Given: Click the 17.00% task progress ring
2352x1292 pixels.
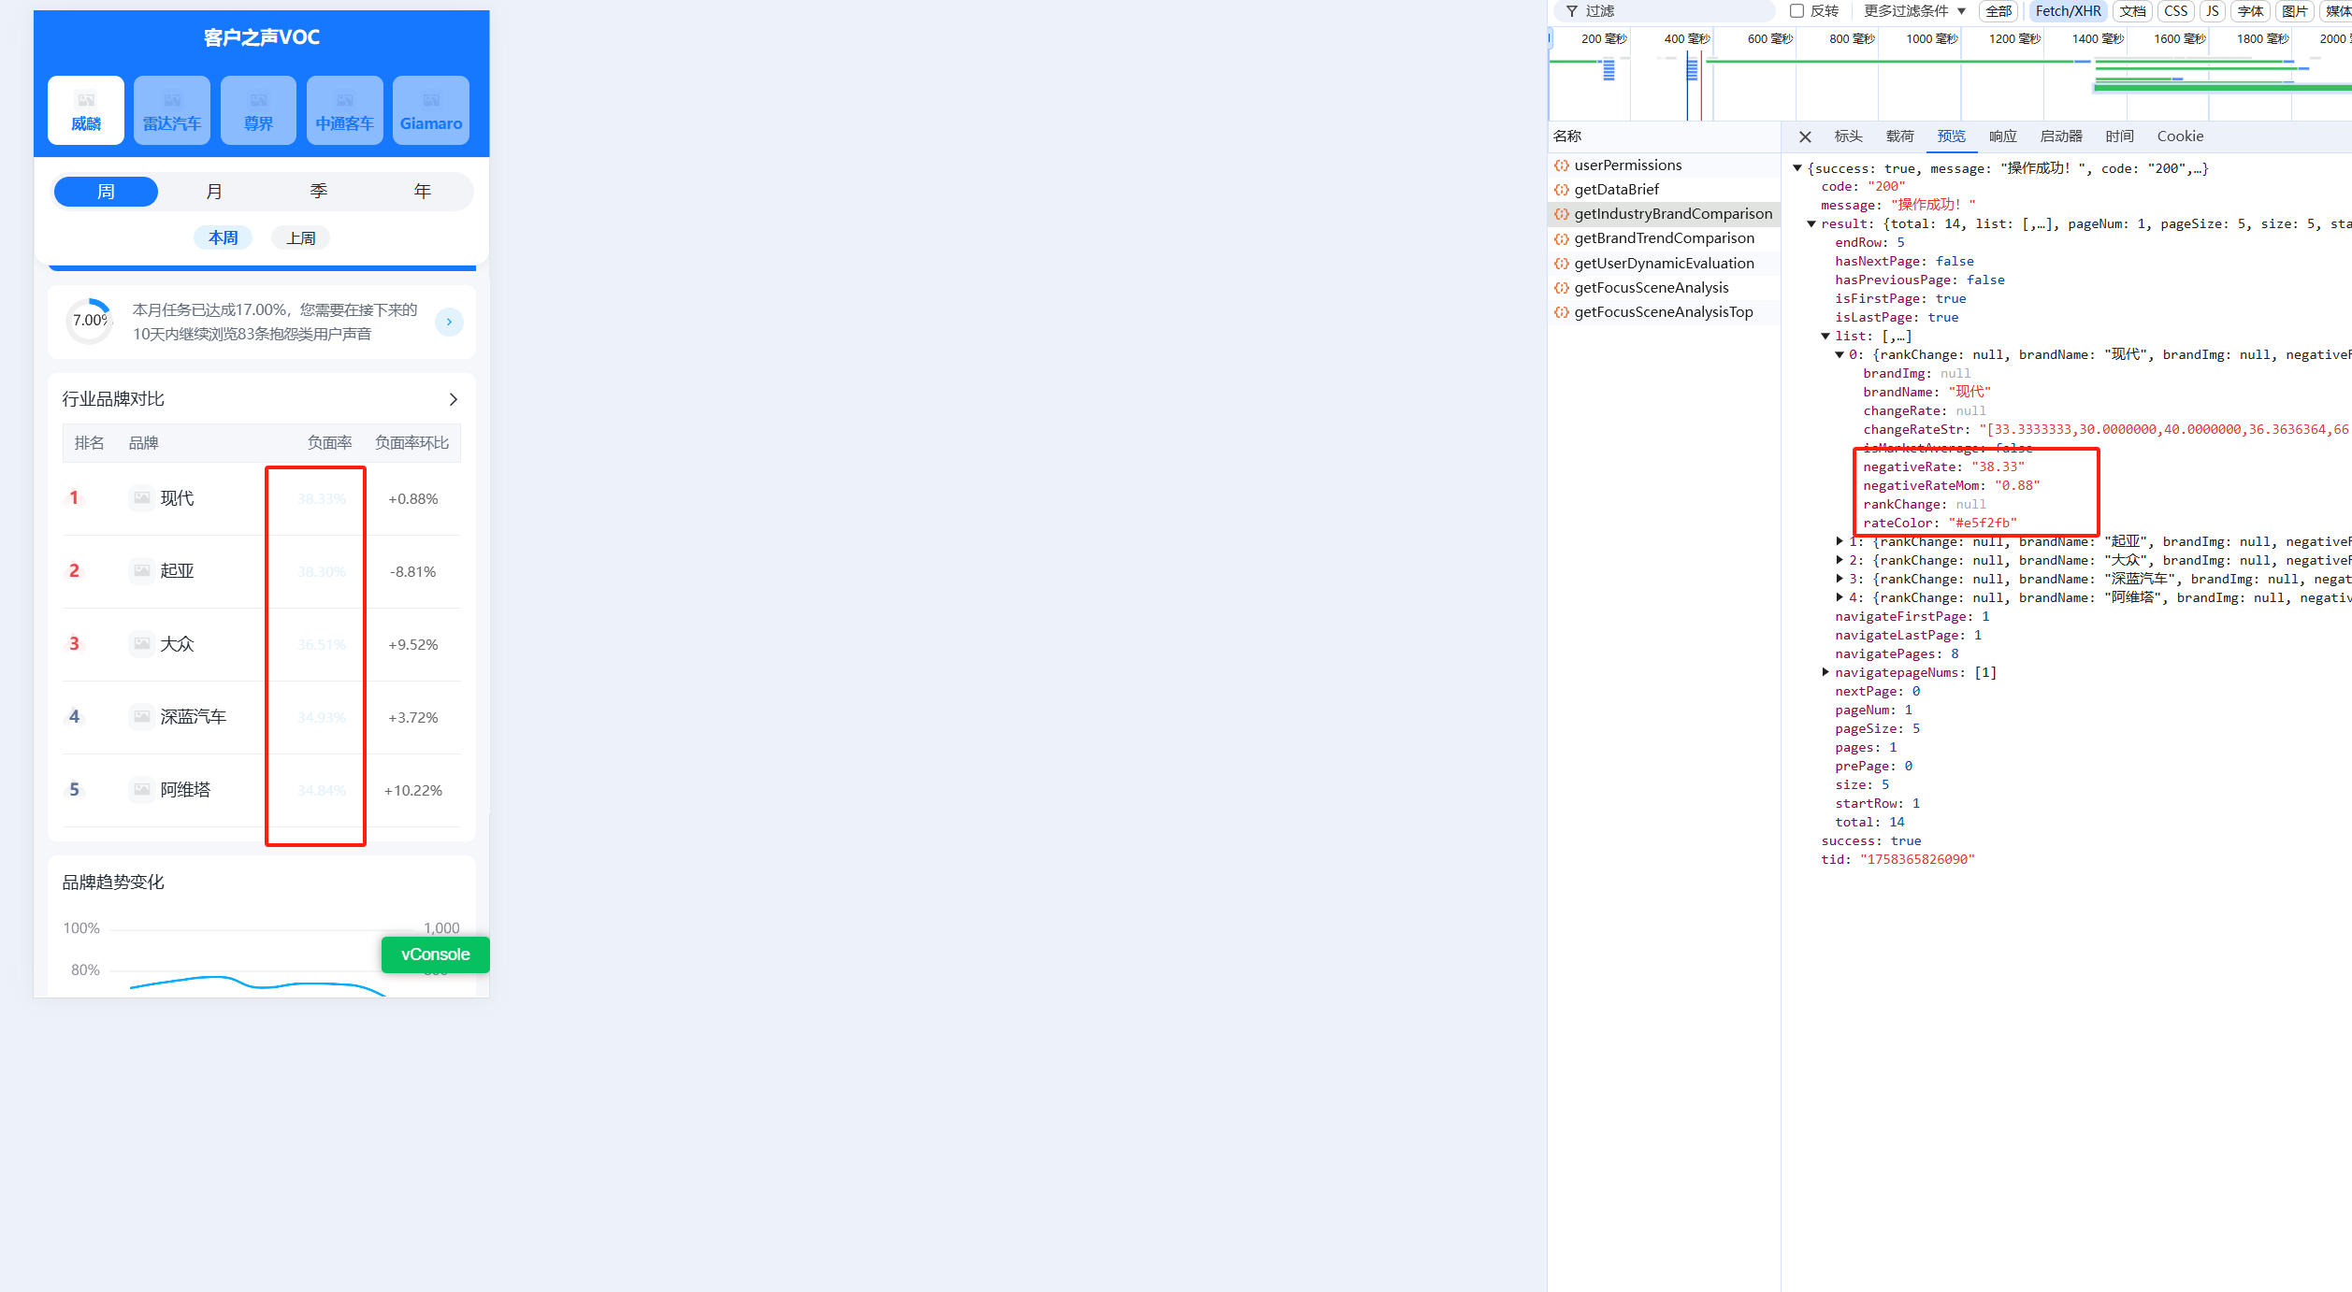Looking at the screenshot, I should point(91,321).
